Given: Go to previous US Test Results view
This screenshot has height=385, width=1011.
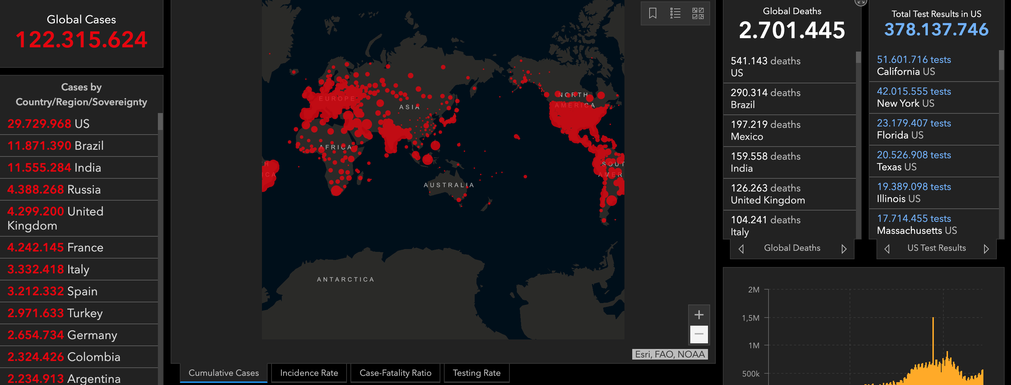Looking at the screenshot, I should click(x=887, y=249).
